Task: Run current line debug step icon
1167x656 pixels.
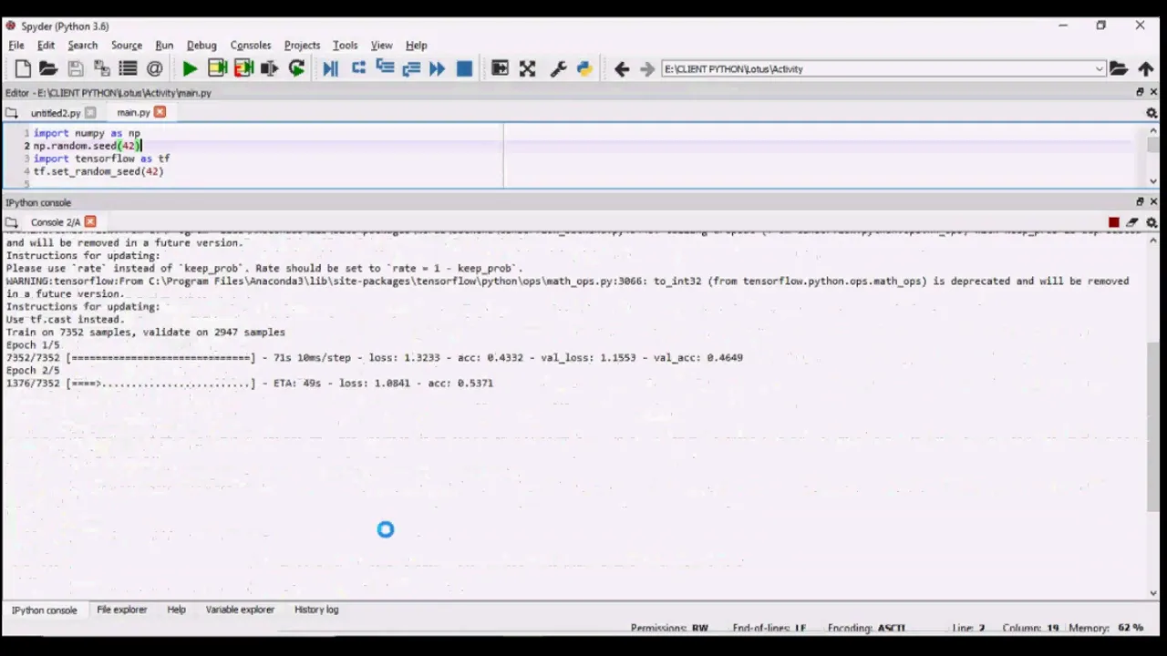Action: tap(358, 68)
